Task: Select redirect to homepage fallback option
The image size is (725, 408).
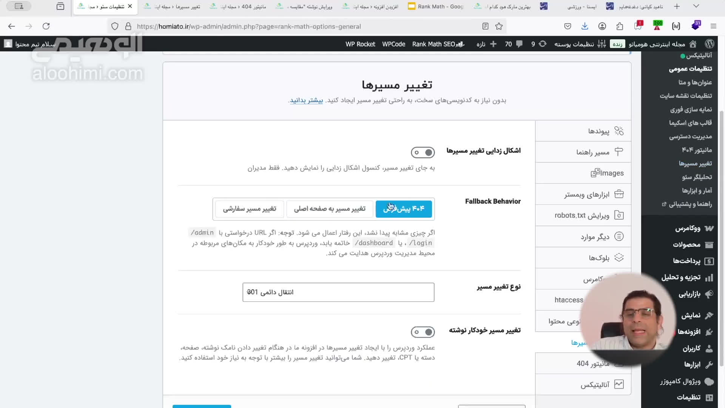Action: point(330,209)
